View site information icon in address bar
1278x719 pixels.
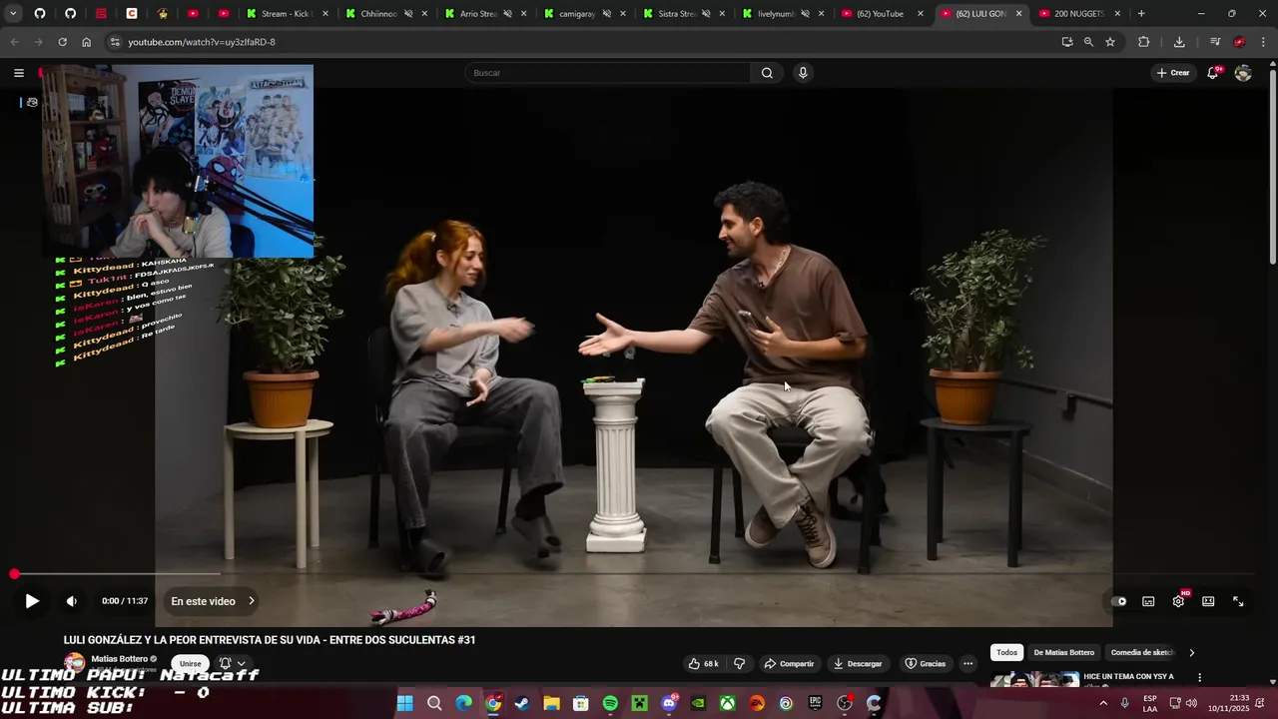(115, 42)
